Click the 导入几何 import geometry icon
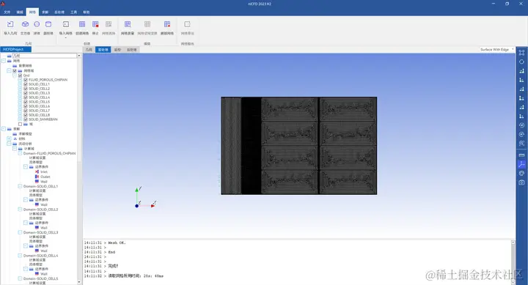 tap(10, 25)
